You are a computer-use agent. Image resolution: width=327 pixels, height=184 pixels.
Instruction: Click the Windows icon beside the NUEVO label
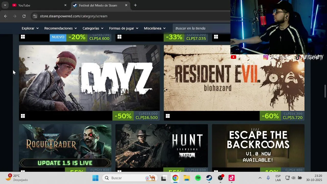click(23, 37)
